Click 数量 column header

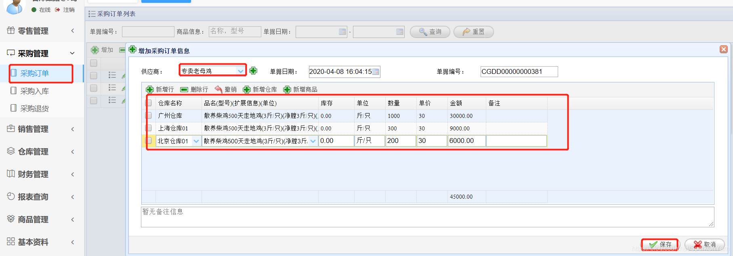point(401,103)
